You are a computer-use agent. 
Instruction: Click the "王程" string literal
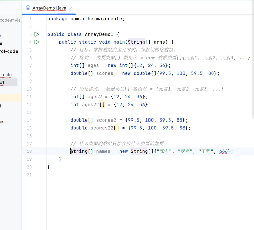tap(206, 151)
